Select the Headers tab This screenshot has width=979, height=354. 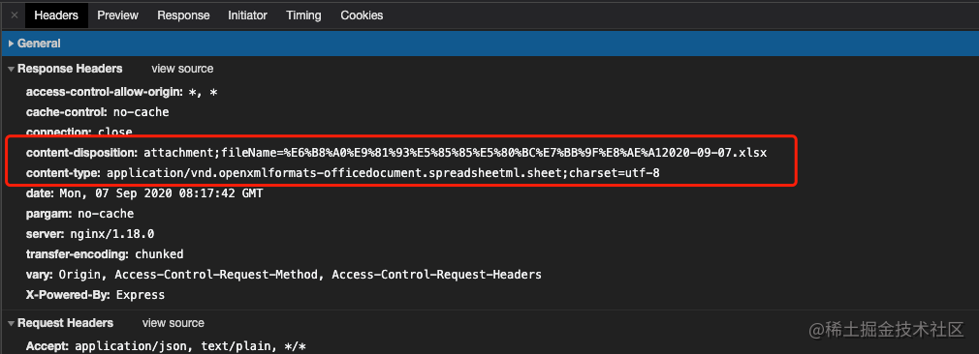click(x=56, y=15)
